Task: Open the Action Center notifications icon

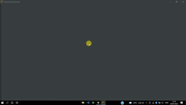Action: (x=182, y=103)
